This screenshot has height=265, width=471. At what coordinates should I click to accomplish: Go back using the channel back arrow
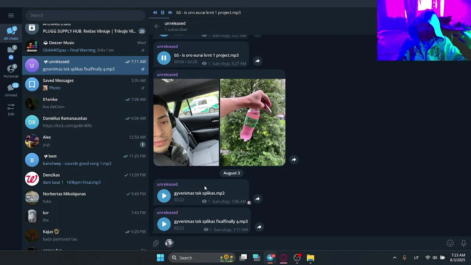(x=157, y=26)
